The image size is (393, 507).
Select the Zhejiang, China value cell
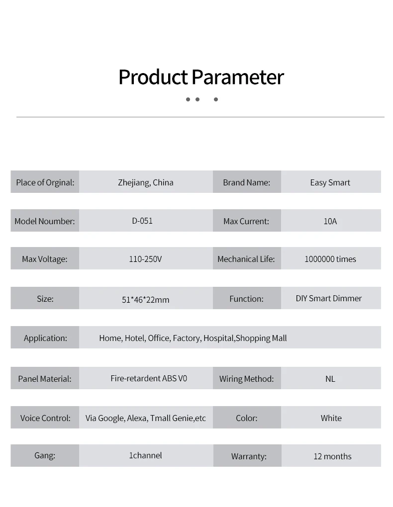tap(146, 182)
